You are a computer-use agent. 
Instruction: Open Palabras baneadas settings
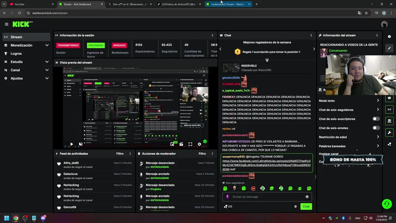tap(349, 146)
